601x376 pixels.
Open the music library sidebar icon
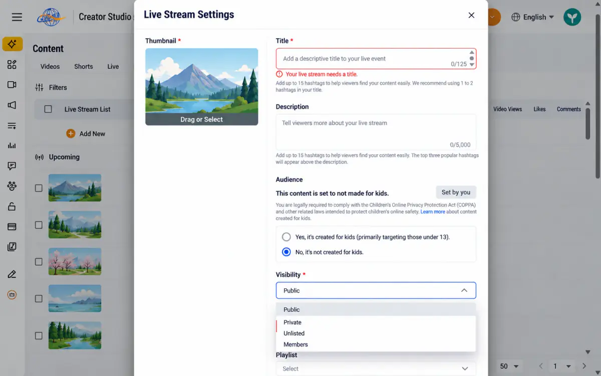12,247
